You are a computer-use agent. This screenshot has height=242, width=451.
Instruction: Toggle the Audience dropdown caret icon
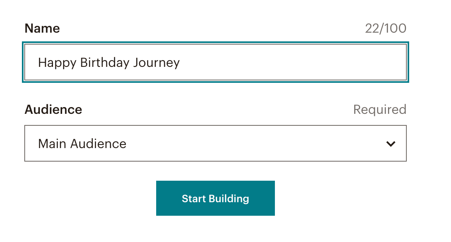[391, 144]
